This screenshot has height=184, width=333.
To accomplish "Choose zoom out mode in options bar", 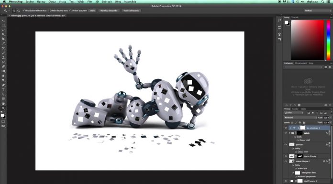I will [19, 11].
